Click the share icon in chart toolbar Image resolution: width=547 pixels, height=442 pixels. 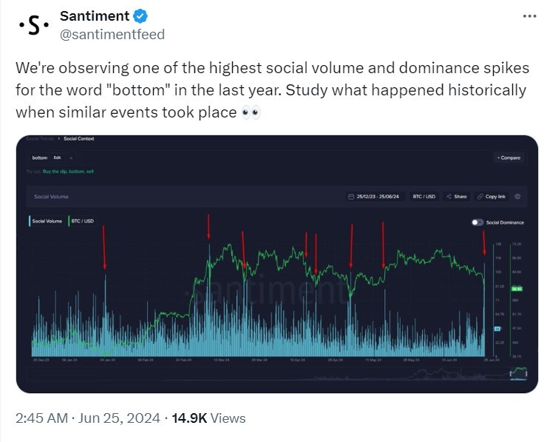click(x=449, y=197)
